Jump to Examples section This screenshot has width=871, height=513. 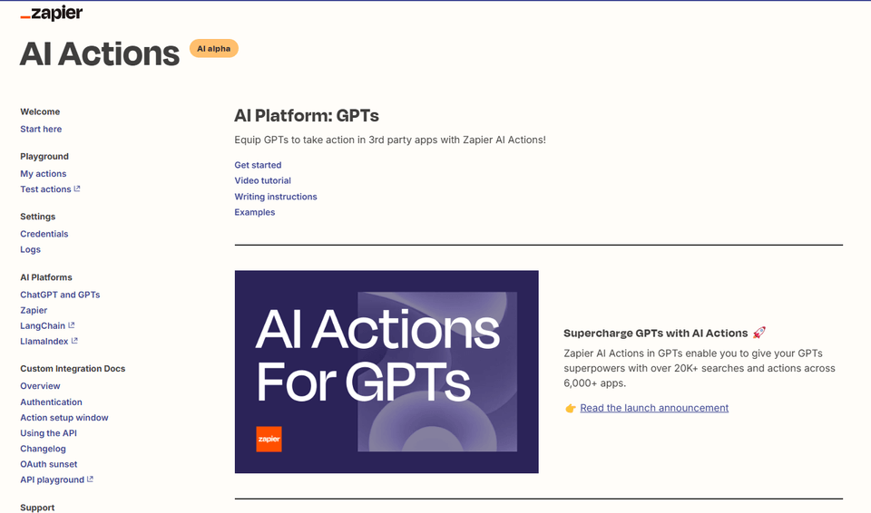pos(254,212)
